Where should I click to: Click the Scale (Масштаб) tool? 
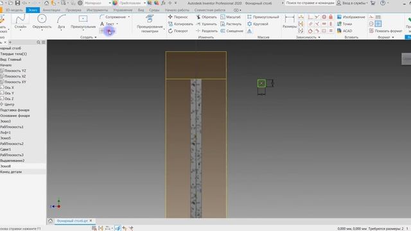[231, 17]
